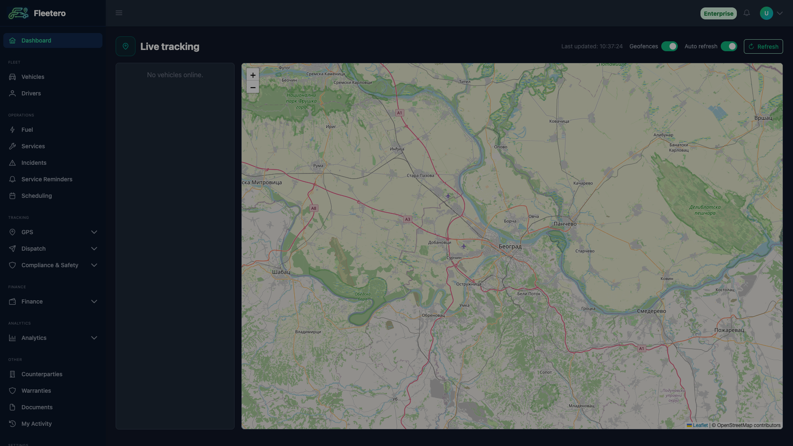Expand the Analytics submenu chevron
Screen dimensions: 793x446
click(x=94, y=338)
